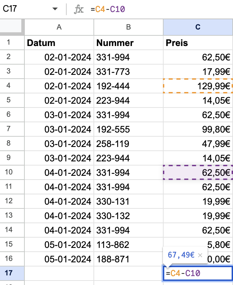233x285 pixels.
Task: Select the cell with 99,80€
Action: (198, 129)
